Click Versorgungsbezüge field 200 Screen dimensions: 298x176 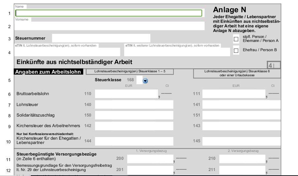[150, 159]
